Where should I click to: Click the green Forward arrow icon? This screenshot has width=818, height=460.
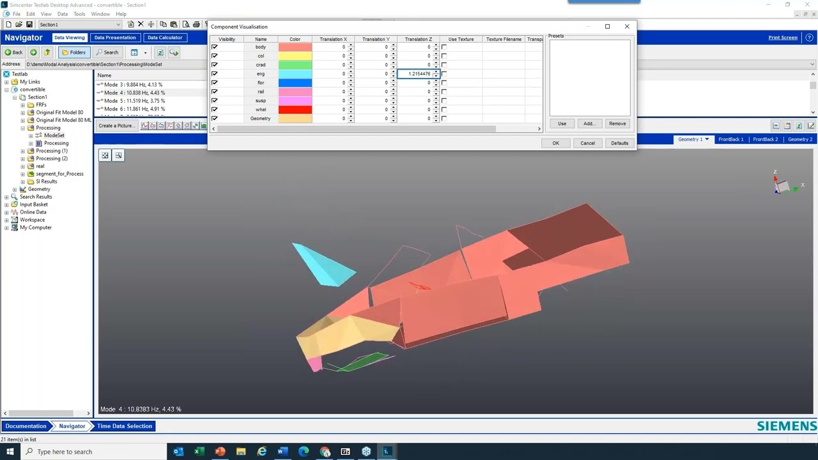pos(33,52)
